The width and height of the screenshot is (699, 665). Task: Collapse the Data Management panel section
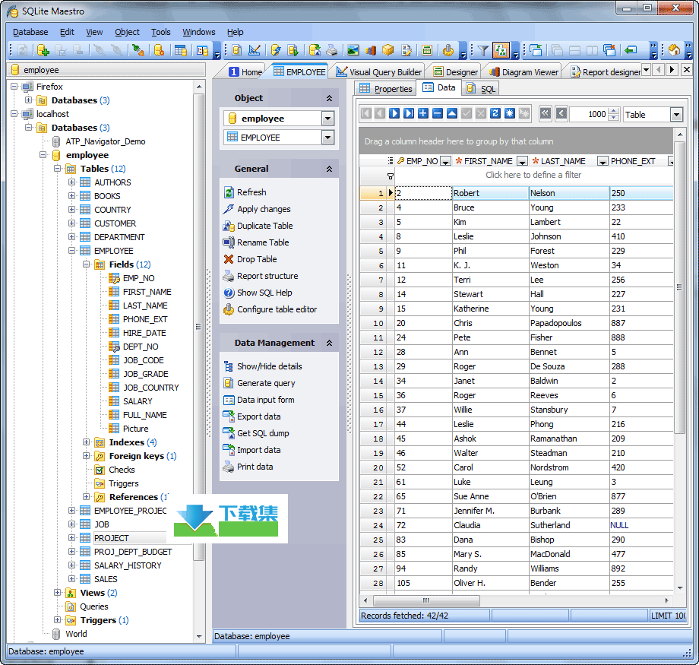(329, 343)
